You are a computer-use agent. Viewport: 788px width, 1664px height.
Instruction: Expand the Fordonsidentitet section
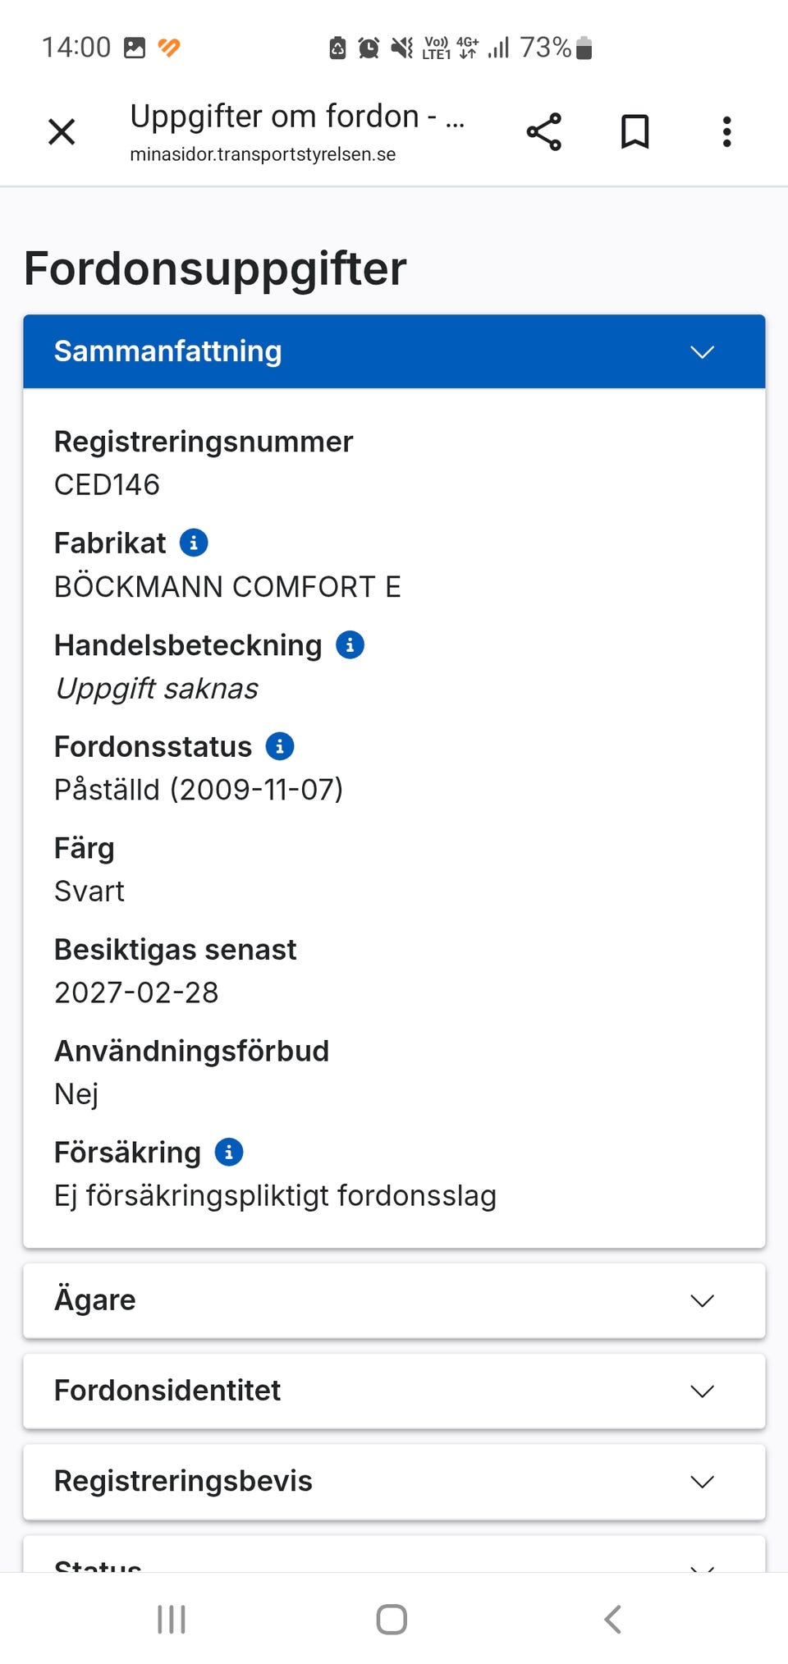[394, 1391]
